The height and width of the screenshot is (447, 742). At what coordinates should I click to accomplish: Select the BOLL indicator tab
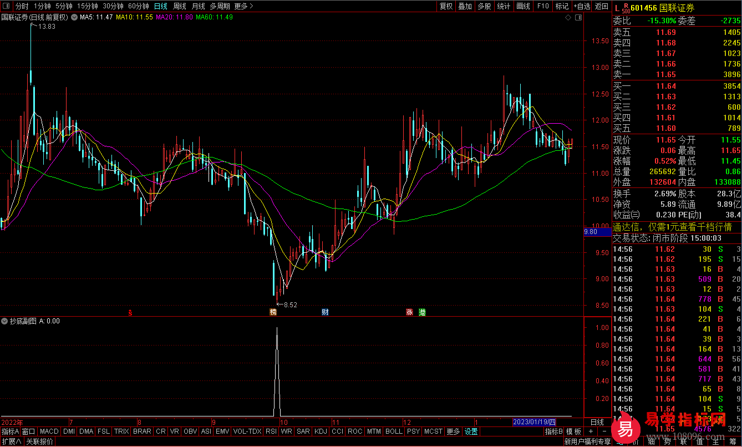394,431
